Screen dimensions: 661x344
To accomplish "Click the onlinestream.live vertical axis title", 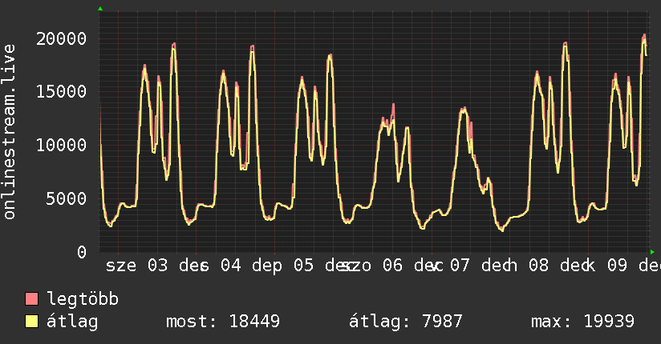I will click(9, 132).
